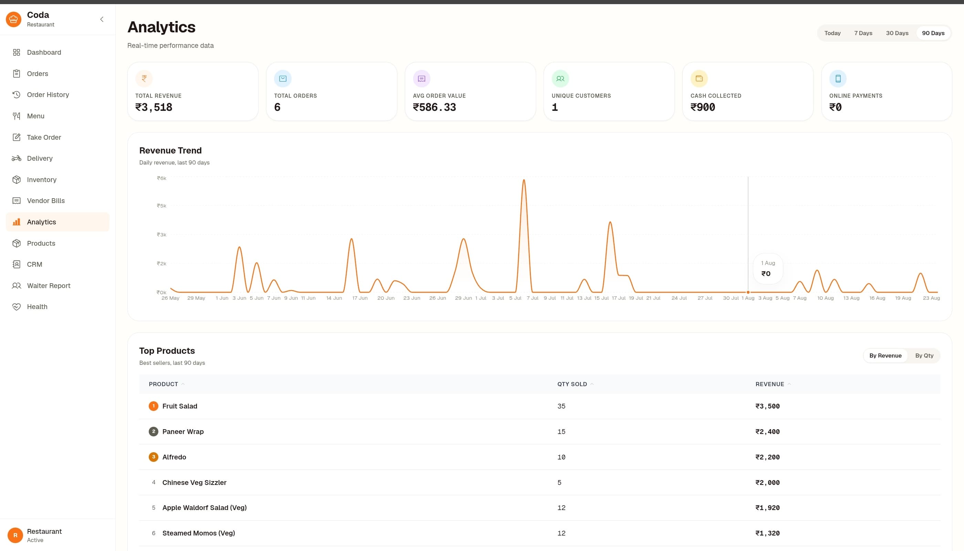This screenshot has height=551, width=964.
Task: Select the 90 Days range
Action: [933, 33]
